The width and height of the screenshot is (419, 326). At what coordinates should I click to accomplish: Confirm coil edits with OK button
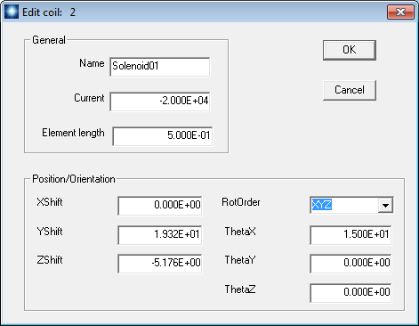350,50
